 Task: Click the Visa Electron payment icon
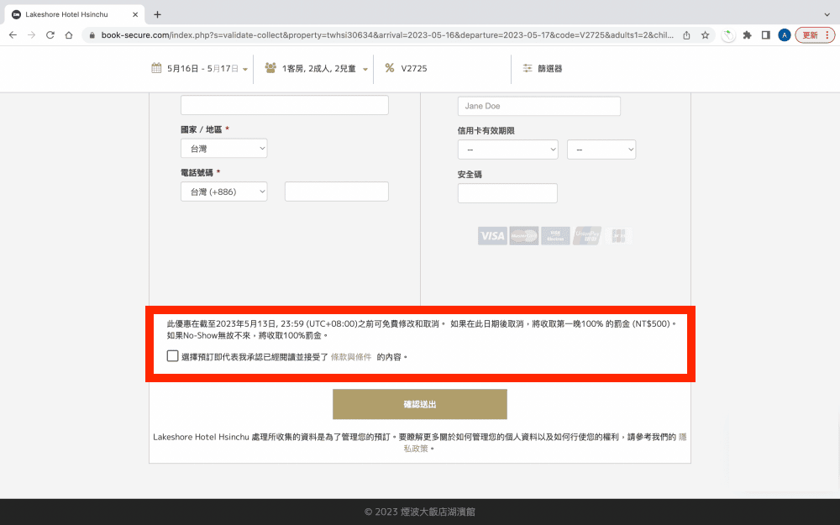[x=554, y=236]
